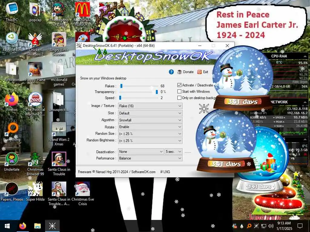Open the McDonald Treasure desktop shortcut
Viewport: 310px width, 232px height.
click(83, 14)
